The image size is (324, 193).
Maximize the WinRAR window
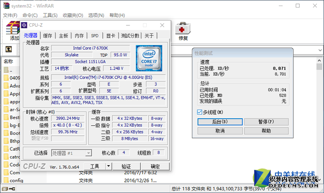(x=298, y=6)
